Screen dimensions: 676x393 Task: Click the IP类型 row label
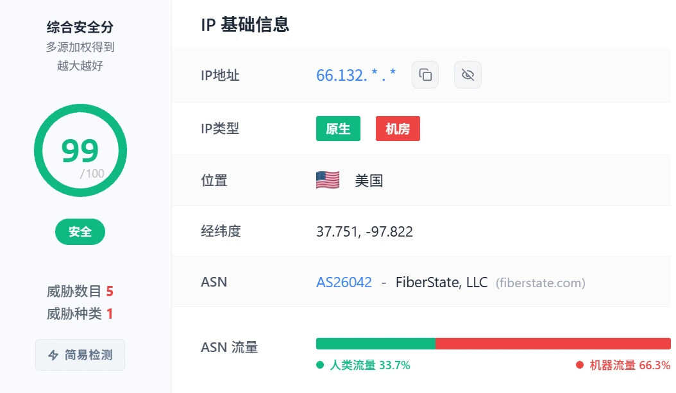(x=220, y=128)
